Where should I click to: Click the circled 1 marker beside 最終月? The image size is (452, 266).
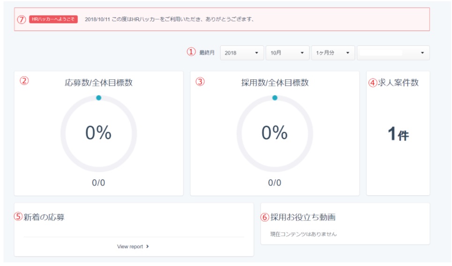pyautogui.click(x=191, y=53)
